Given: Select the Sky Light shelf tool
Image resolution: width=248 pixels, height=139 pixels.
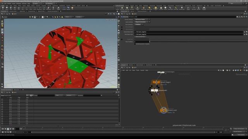Looking at the screenshot, I should [x=161, y=8].
